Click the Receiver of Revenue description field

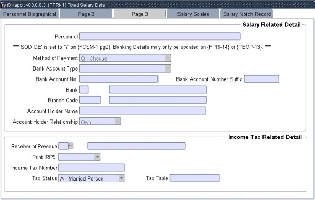point(136,146)
